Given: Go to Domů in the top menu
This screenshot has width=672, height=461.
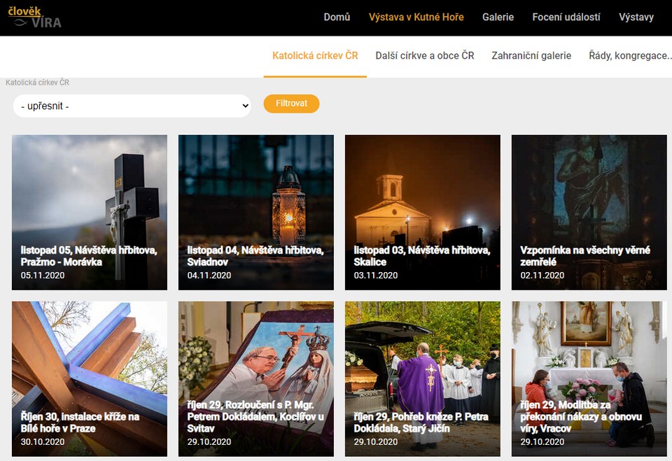Looking at the screenshot, I should point(337,17).
